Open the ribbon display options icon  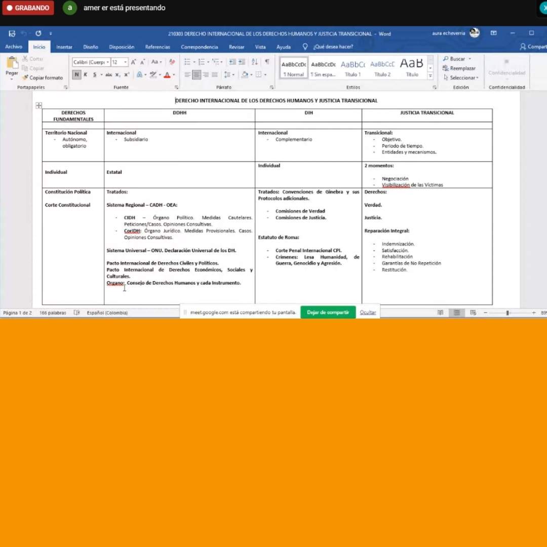[x=494, y=33]
